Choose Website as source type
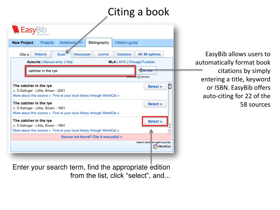The width and height of the screenshot is (280, 210). point(40,54)
